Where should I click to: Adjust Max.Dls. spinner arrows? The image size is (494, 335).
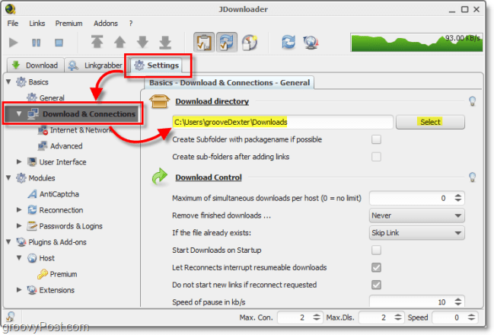click(398, 317)
